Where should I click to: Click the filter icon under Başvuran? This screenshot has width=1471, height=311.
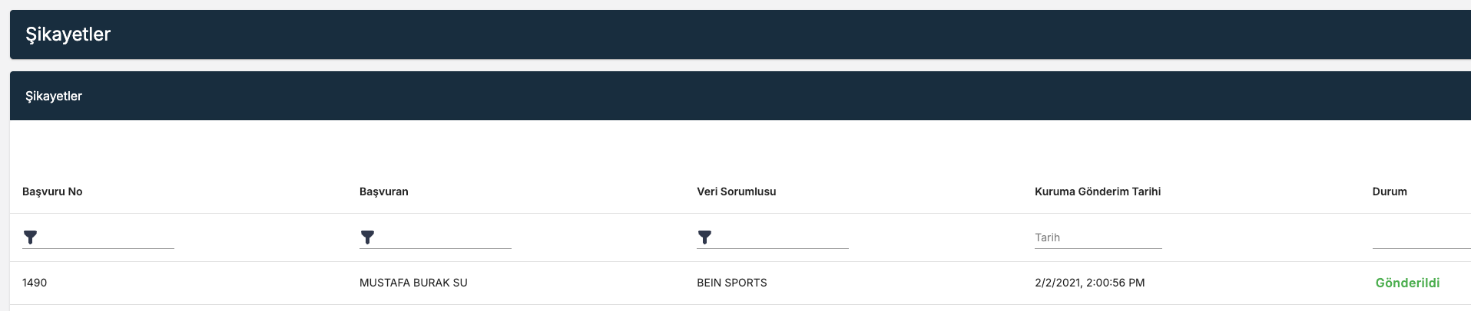click(367, 237)
